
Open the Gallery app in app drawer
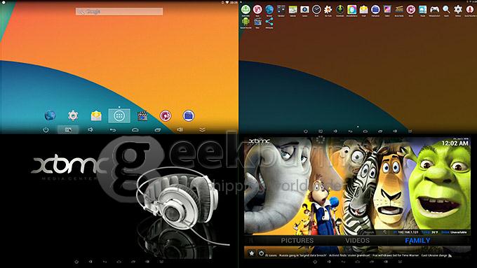387,10
